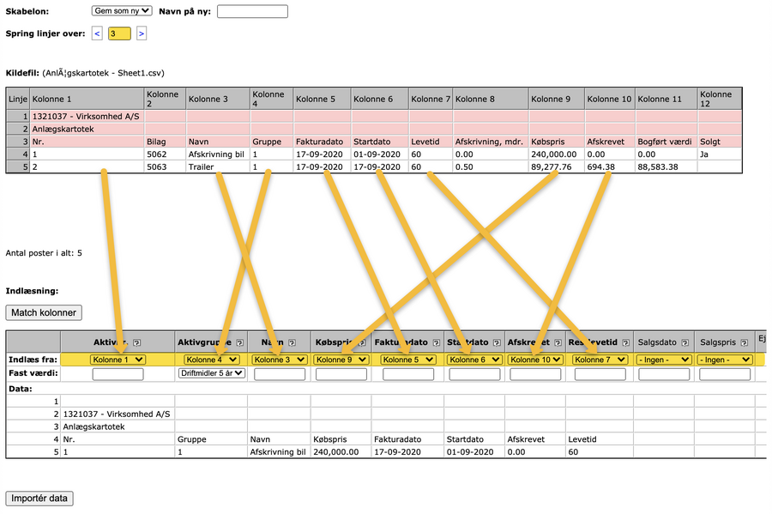The image size is (772, 514).
Task: Open help for the Fakturadato field
Action: 436,342
